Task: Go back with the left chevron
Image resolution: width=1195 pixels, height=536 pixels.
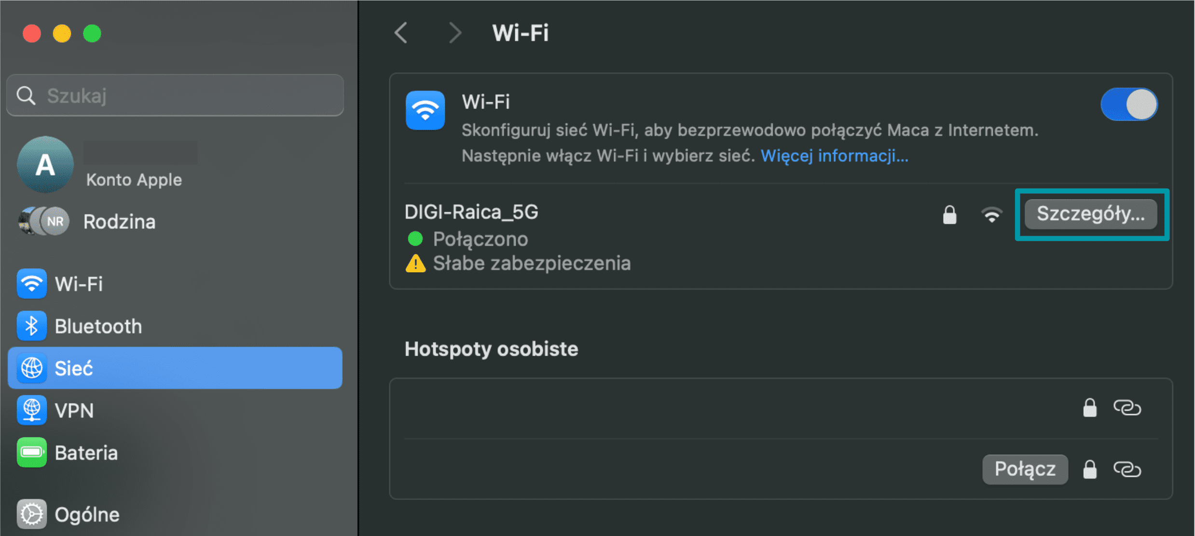Action: tap(401, 33)
